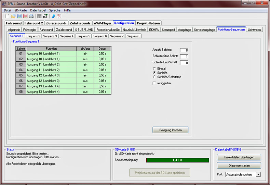Open a project with the folder icon
Screen dimensions: 270x185
[13, 16]
